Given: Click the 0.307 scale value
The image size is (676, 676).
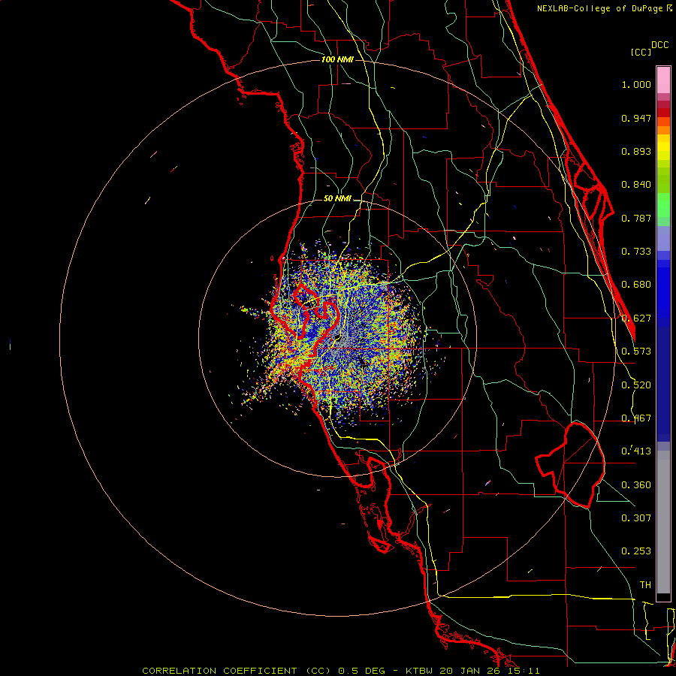Looking at the screenshot, I should [x=636, y=518].
